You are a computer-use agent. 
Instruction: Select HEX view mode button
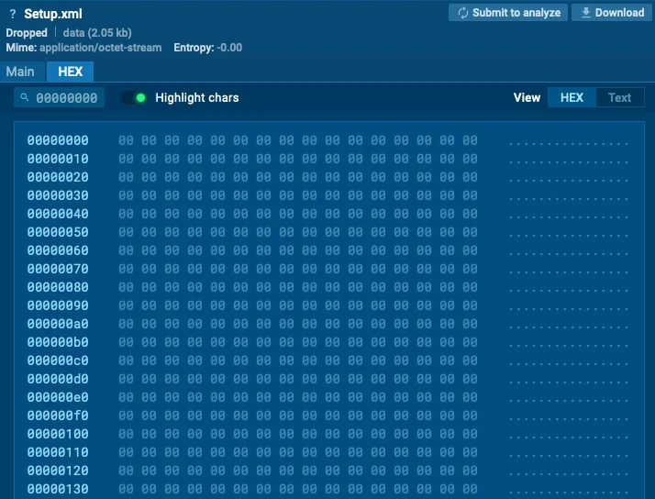[x=572, y=98]
